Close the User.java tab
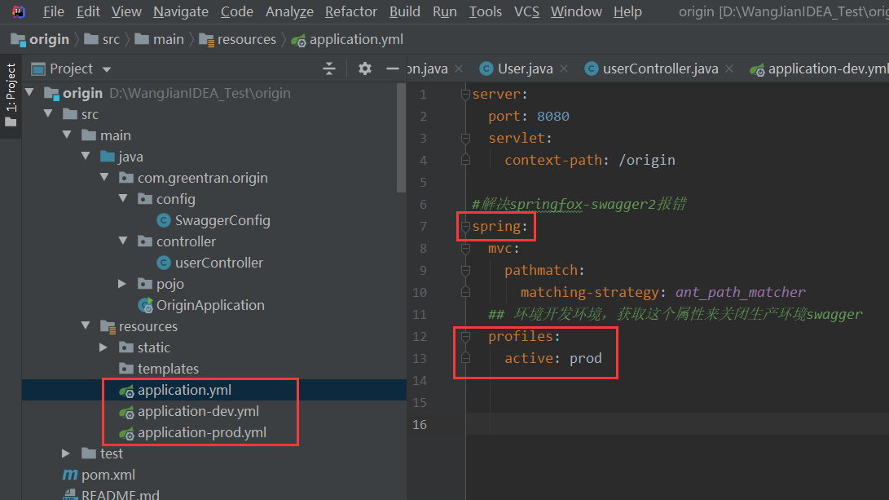The image size is (889, 500). (x=564, y=69)
